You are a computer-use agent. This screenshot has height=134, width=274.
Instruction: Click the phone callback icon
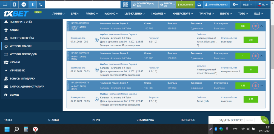[x=41, y=5]
